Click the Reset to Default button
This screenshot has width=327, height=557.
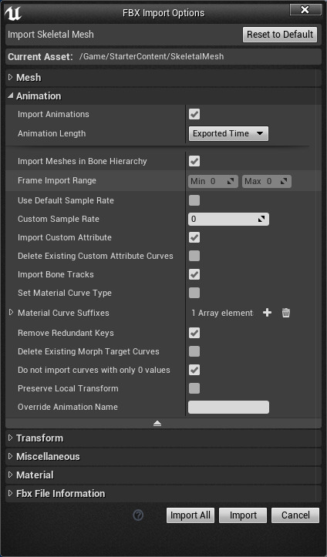coord(280,35)
